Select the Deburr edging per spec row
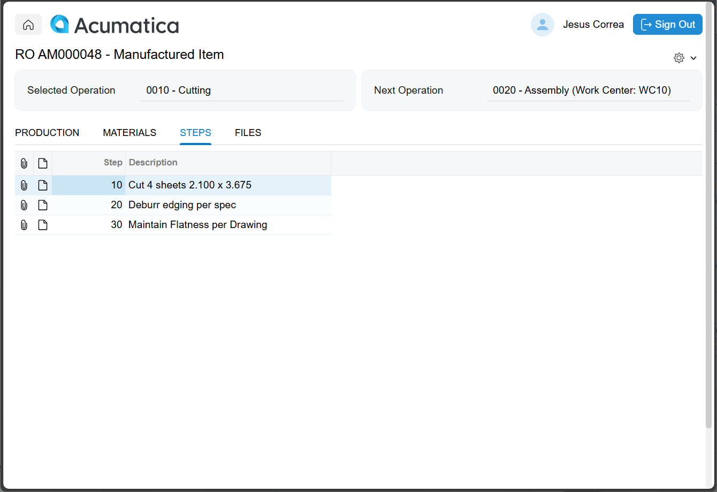Image resolution: width=717 pixels, height=492 pixels. point(182,205)
